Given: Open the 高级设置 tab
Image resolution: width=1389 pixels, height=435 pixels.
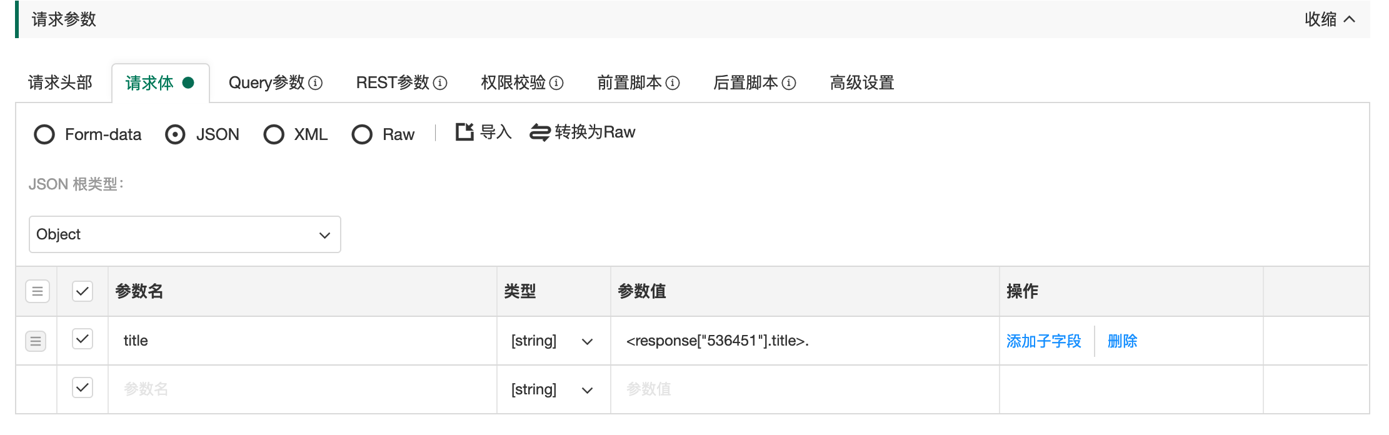Looking at the screenshot, I should [x=861, y=83].
